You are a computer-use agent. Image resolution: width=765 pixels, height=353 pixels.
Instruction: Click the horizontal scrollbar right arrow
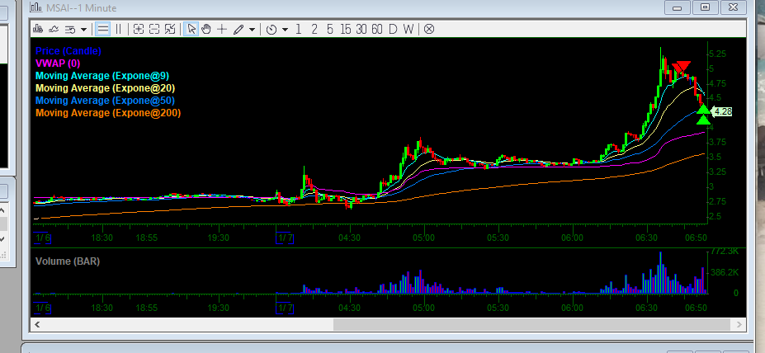pyautogui.click(x=739, y=325)
